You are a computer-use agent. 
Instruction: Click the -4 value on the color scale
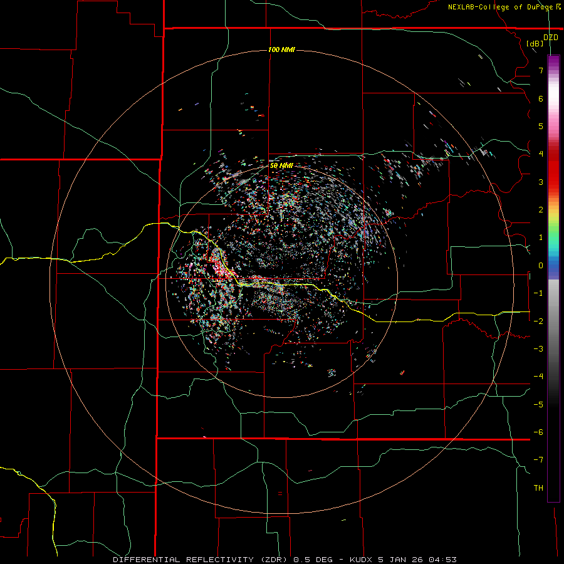point(538,377)
